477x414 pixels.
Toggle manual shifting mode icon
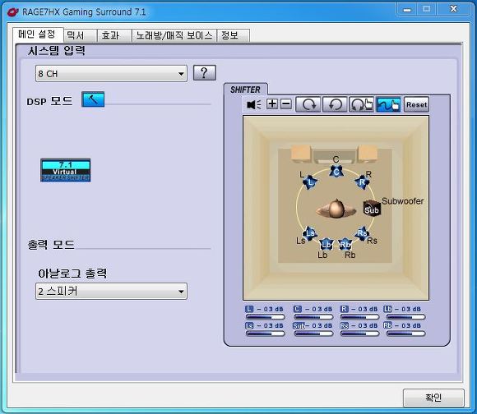388,104
